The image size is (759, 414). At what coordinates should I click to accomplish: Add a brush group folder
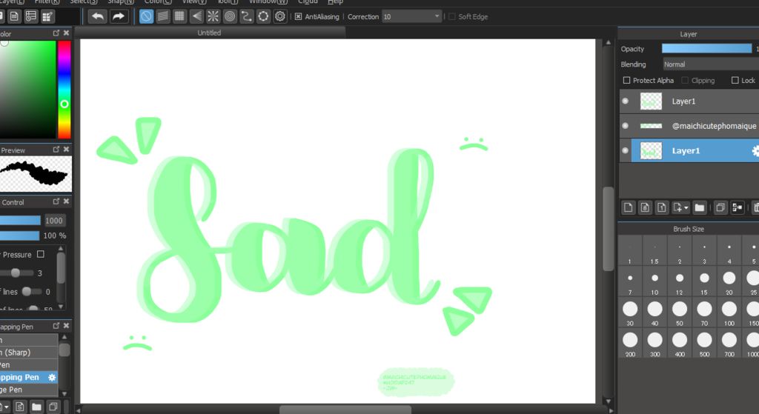36,407
